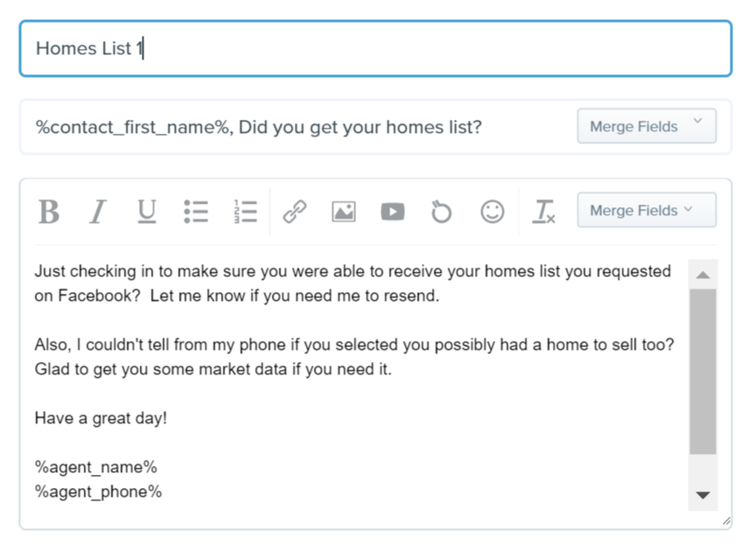This screenshot has width=749, height=544.
Task: Click the resize handle at editor corner
Action: (x=726, y=521)
